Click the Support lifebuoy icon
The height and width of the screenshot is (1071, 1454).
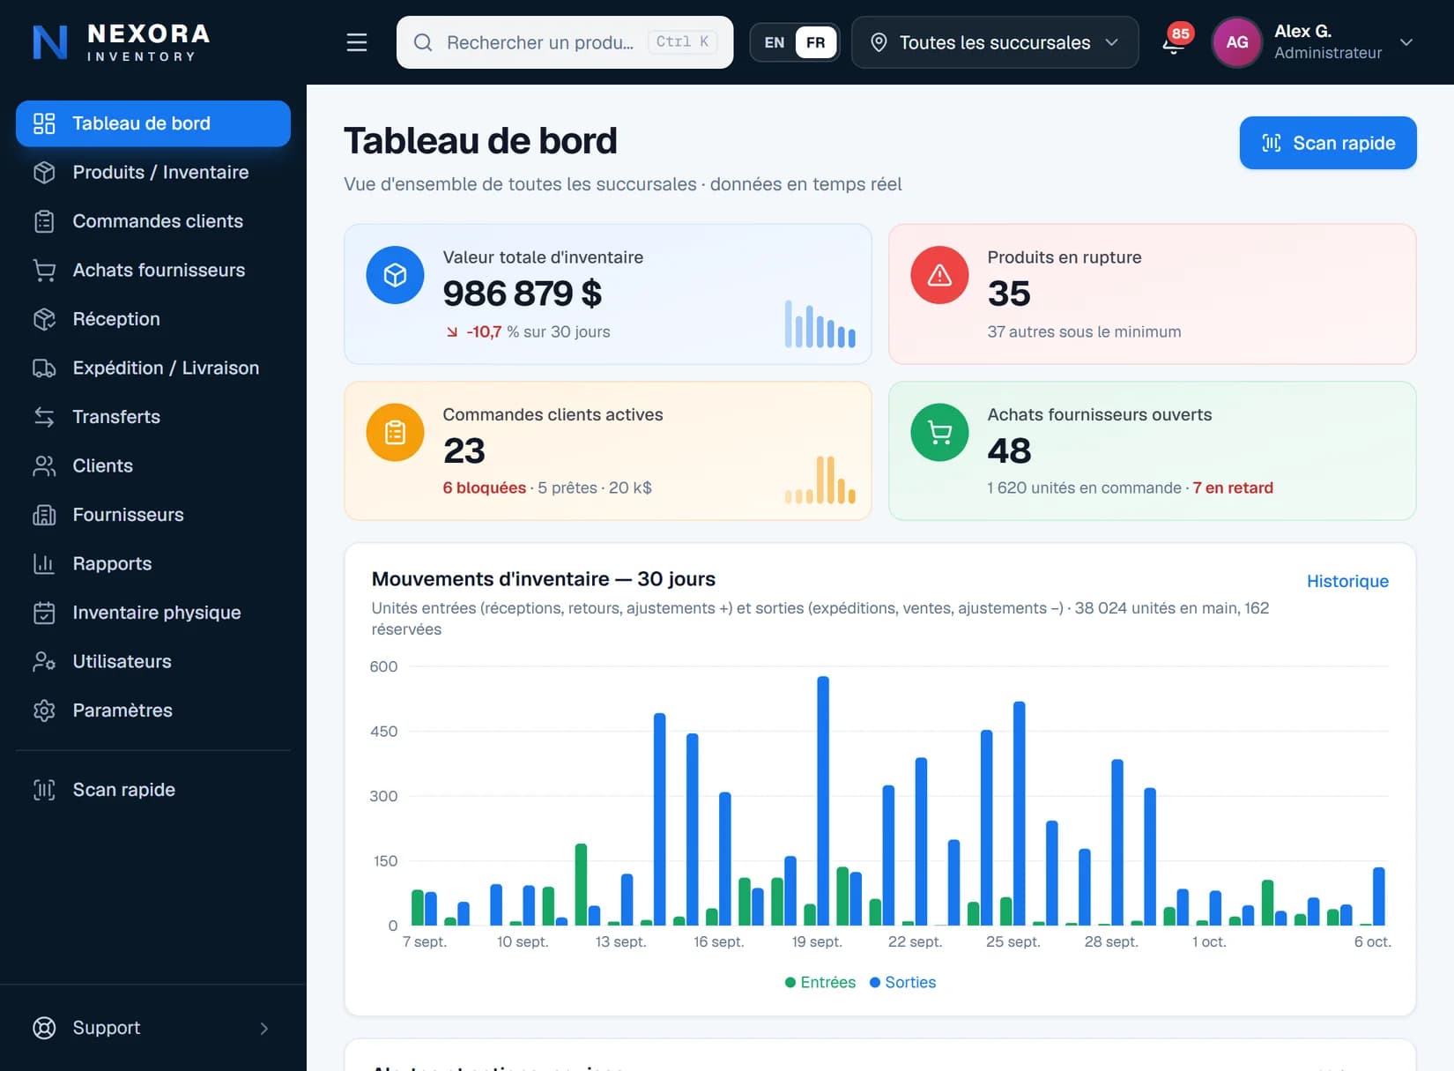(44, 1028)
